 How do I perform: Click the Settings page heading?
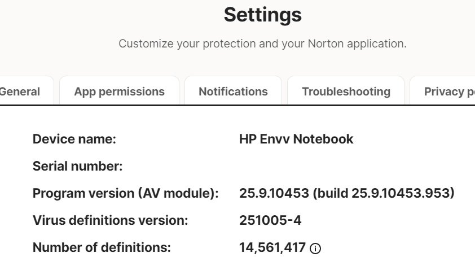263,15
